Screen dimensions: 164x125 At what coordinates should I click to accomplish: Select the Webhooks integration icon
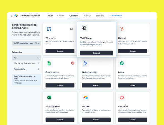click(x=49, y=29)
